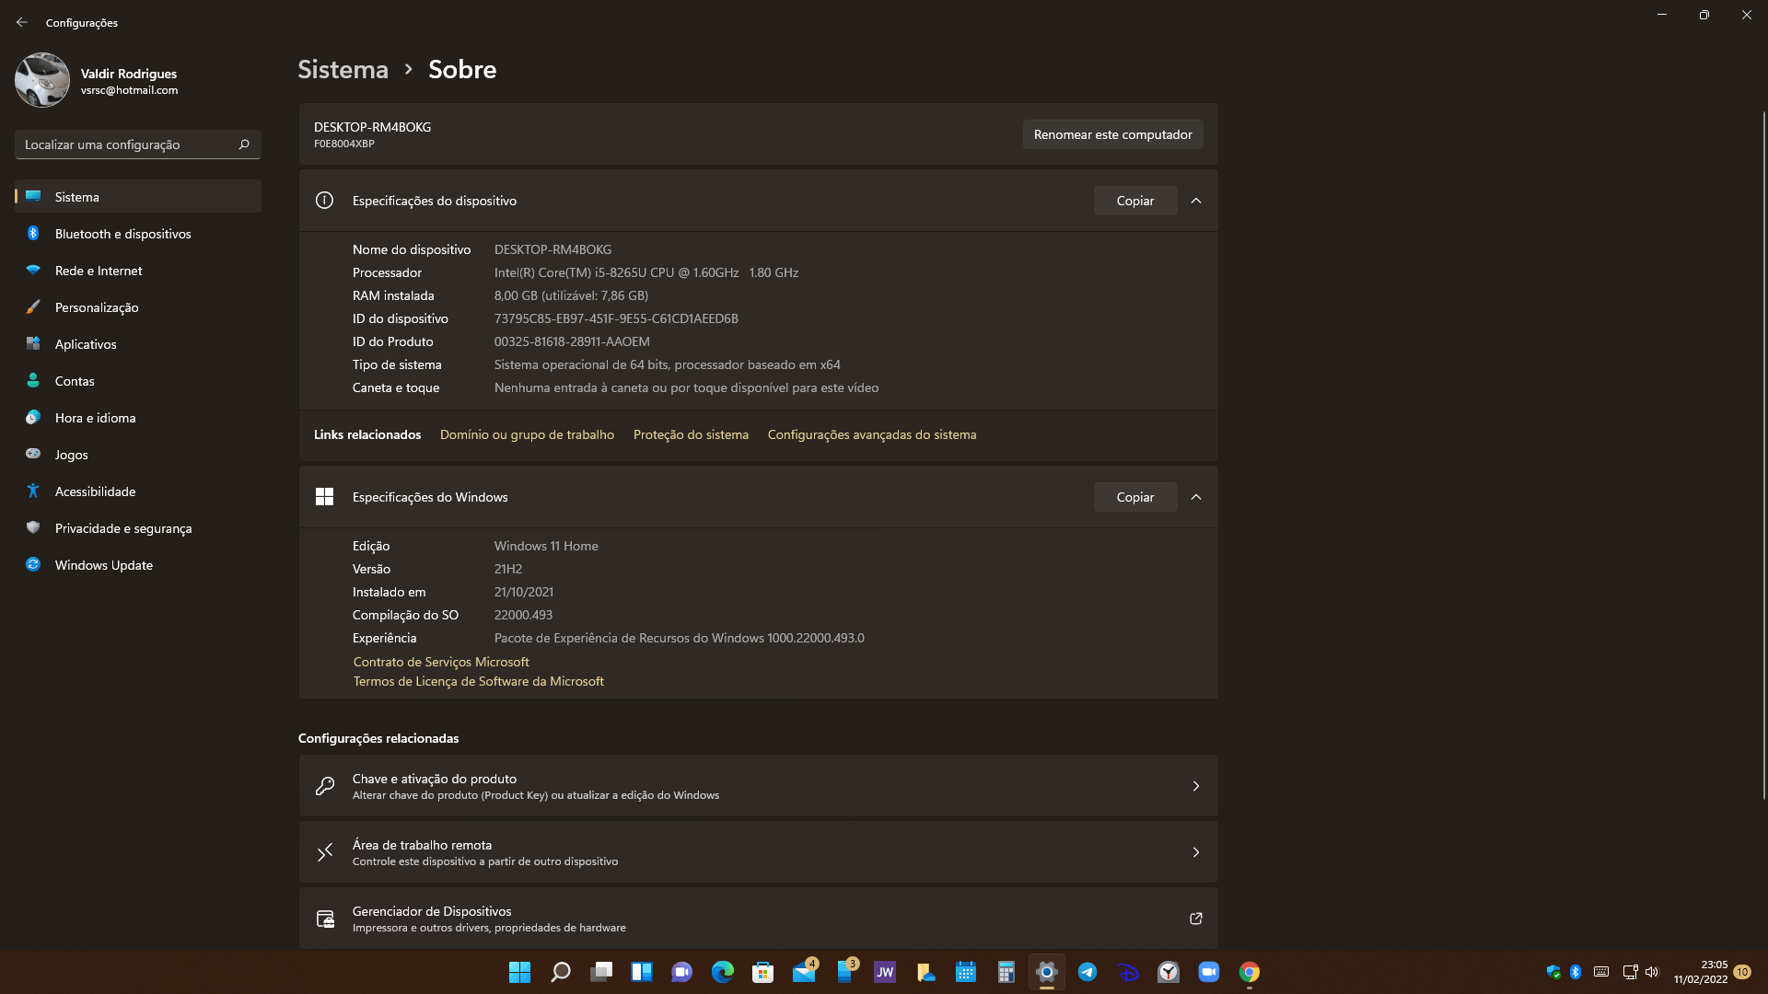Open the Privacidade e segurança section
The height and width of the screenshot is (994, 1768).
(x=122, y=528)
